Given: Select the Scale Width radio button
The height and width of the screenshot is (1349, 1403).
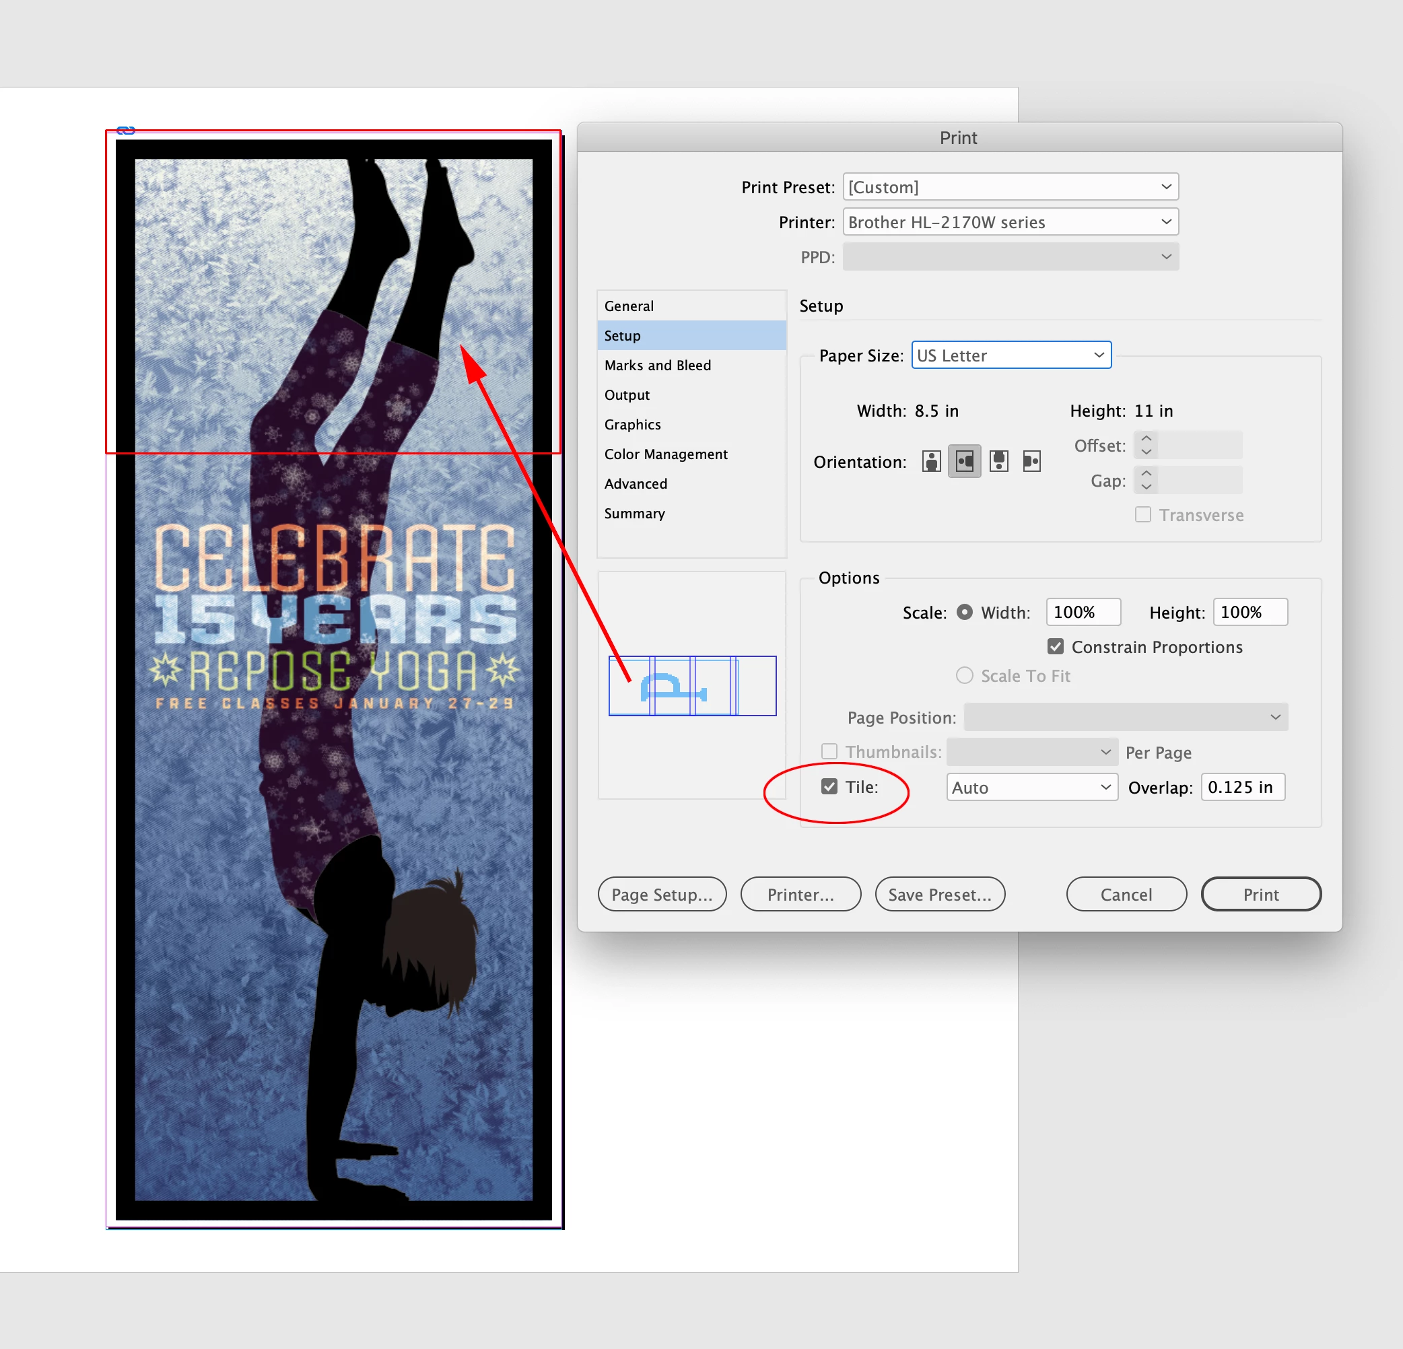Looking at the screenshot, I should click(x=964, y=613).
